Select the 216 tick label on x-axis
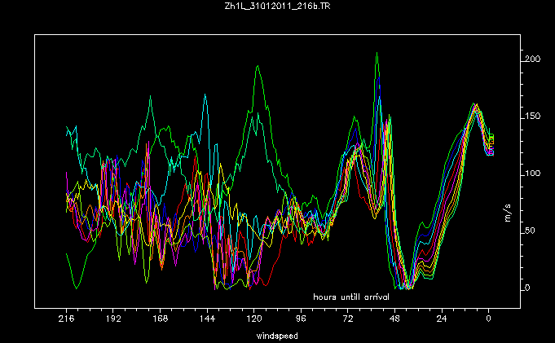Screen dimensions: 555x343 pos(66,320)
